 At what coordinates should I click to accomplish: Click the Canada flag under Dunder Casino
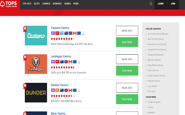point(70,90)
